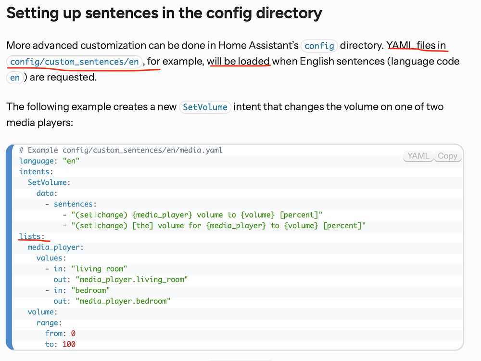Click the page heading about config directory sentences
This screenshot has width=481, height=361.
(x=164, y=13)
